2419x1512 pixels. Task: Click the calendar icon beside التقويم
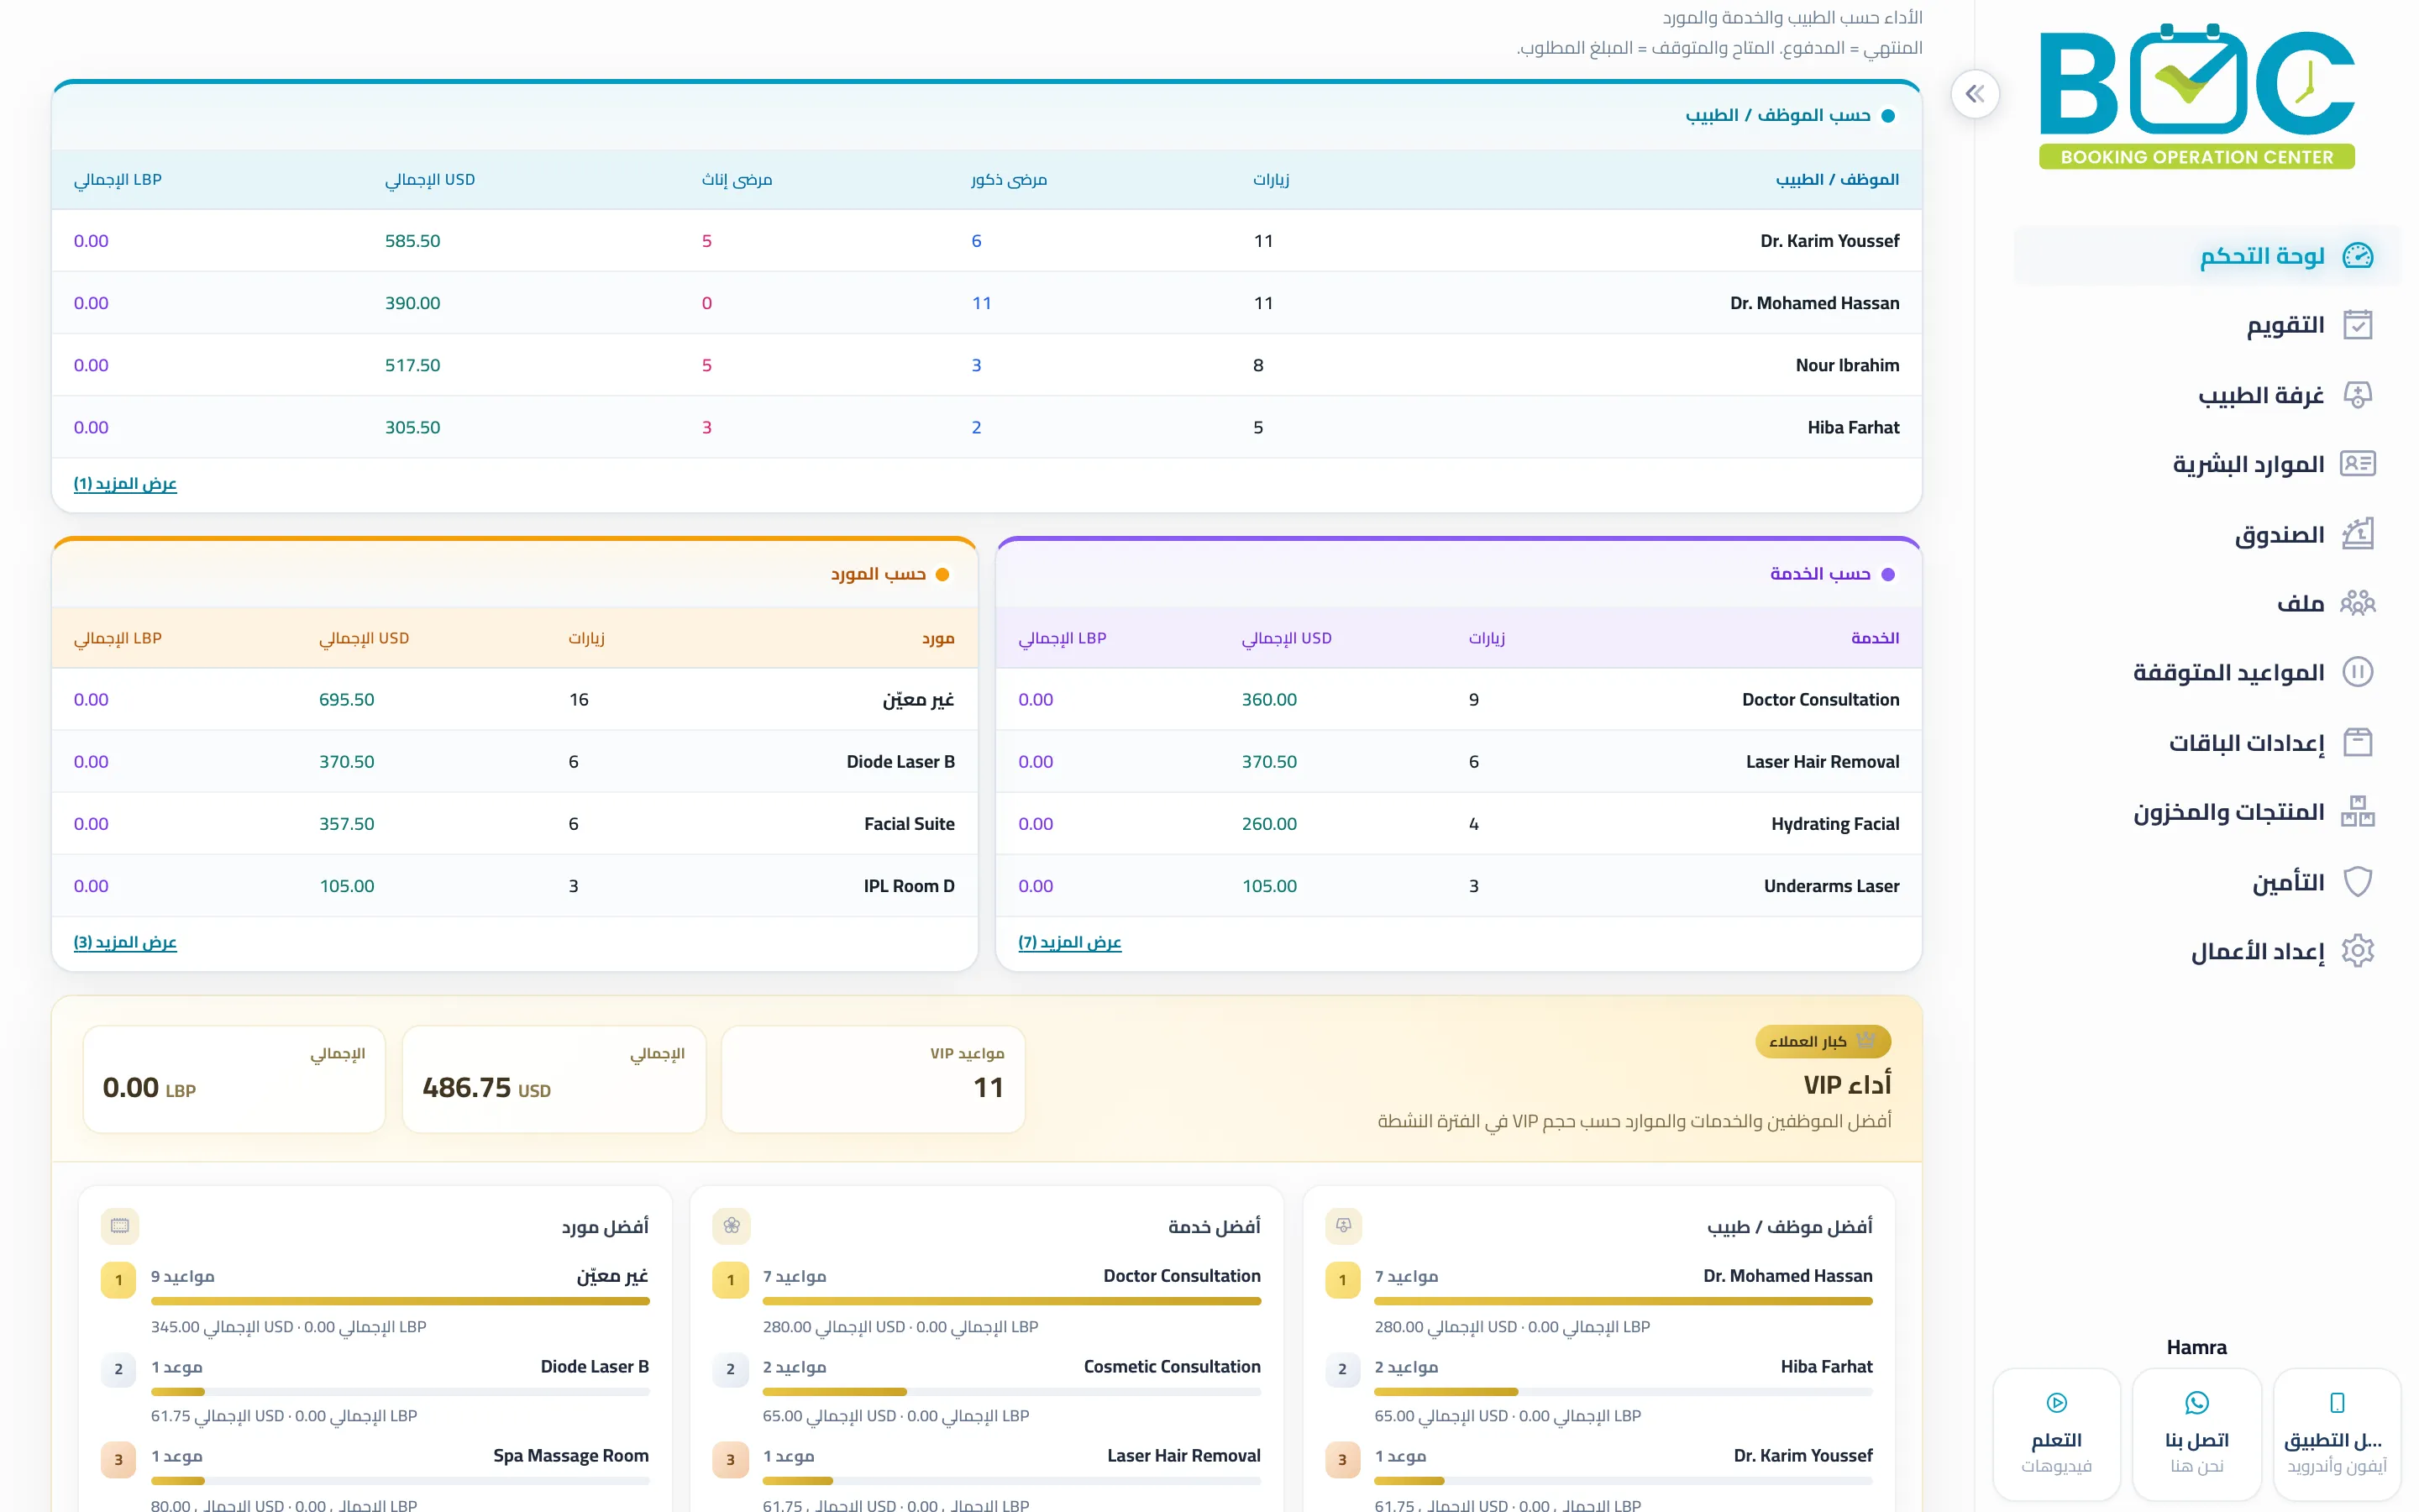pos(2357,325)
